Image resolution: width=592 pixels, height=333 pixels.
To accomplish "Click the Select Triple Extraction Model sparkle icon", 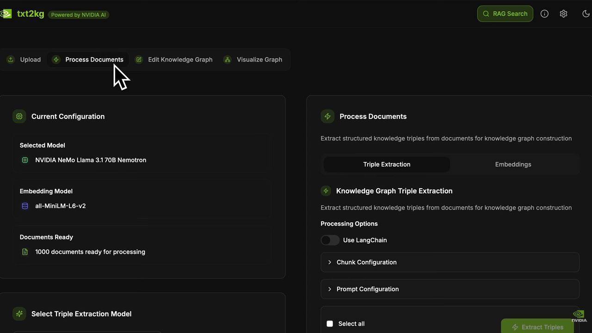I will (19, 314).
